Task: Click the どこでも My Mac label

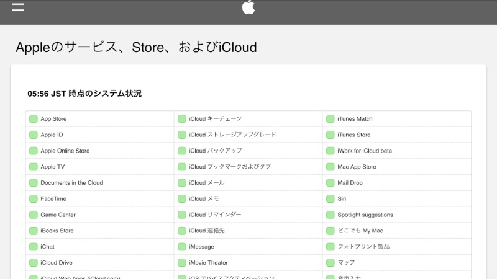Action: click(x=360, y=231)
